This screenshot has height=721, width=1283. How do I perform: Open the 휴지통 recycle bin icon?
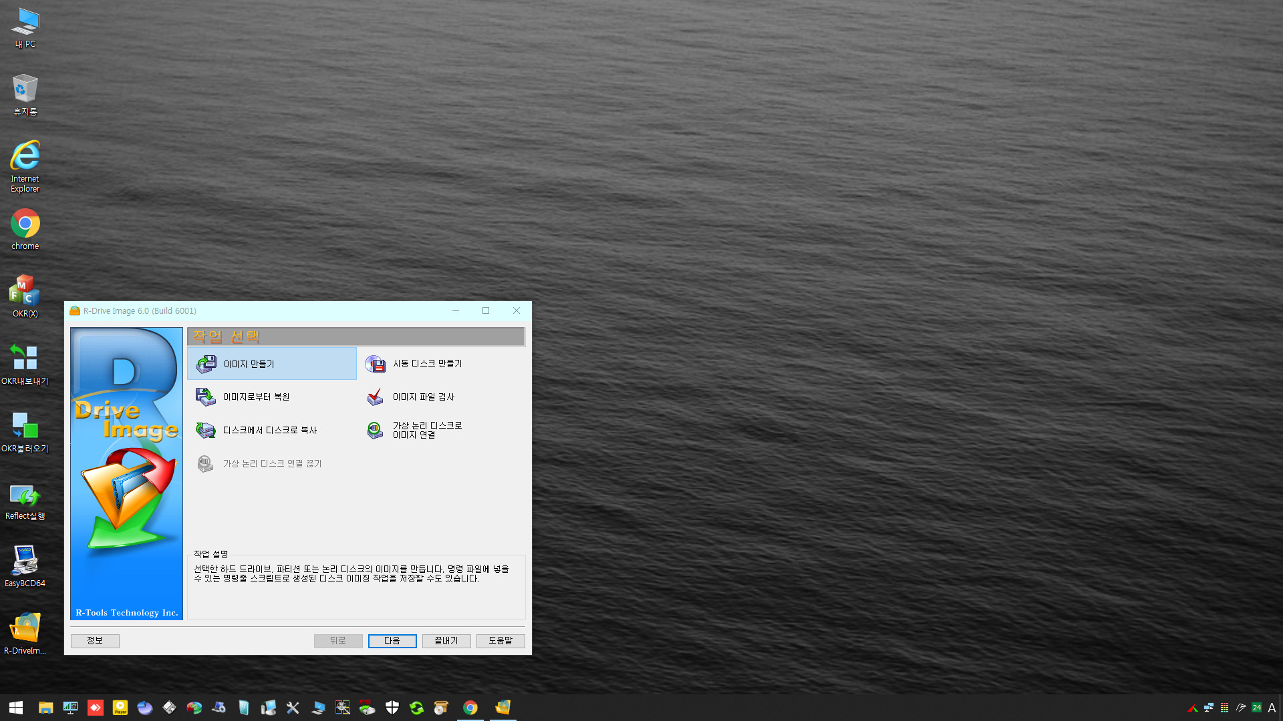[x=25, y=95]
